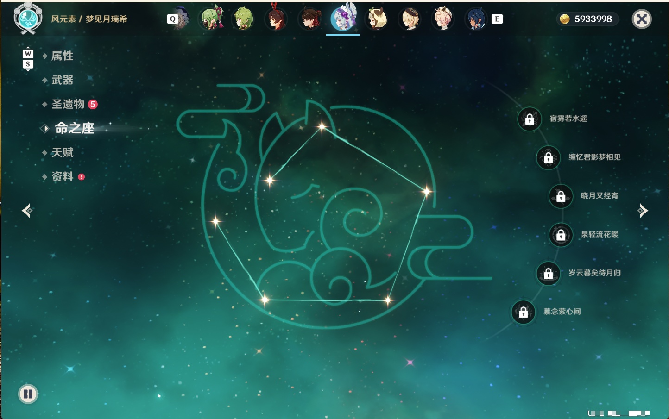Close the character screen with X button
Image resolution: width=669 pixels, height=419 pixels.
pos(642,19)
